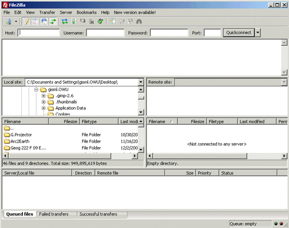The height and width of the screenshot is (228, 289).
Task: Open the Site Manager dropdown arrow
Action: 16,21
